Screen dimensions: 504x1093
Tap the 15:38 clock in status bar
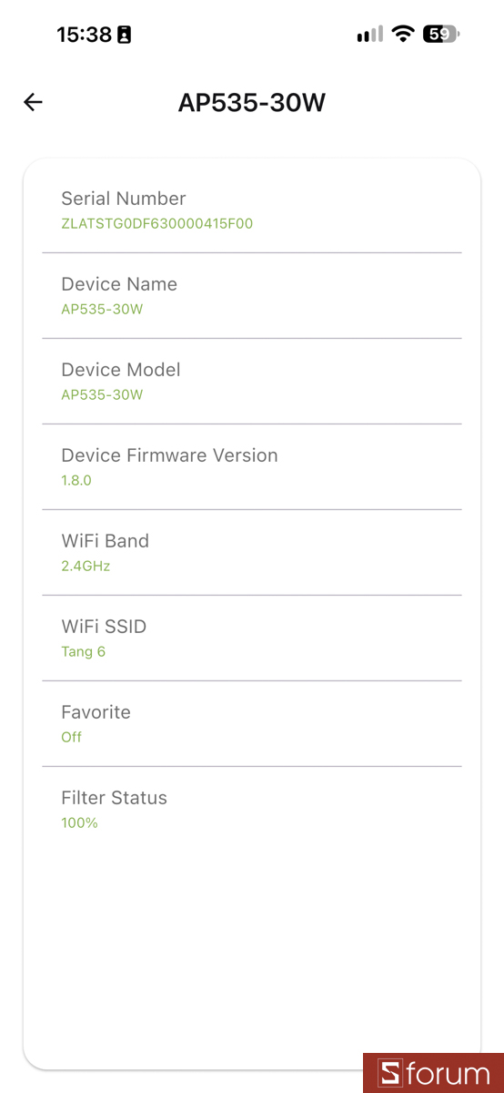[84, 35]
